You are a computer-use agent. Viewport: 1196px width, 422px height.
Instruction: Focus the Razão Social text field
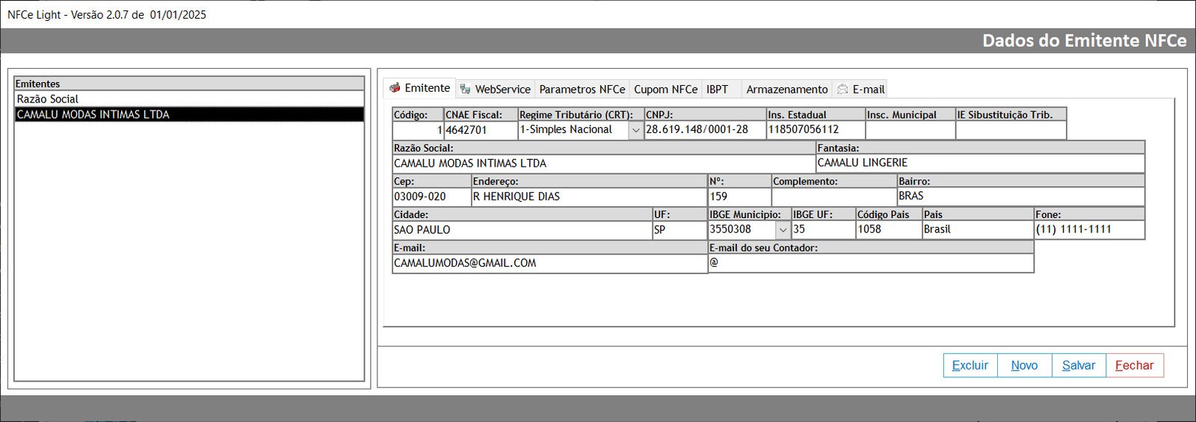point(602,164)
